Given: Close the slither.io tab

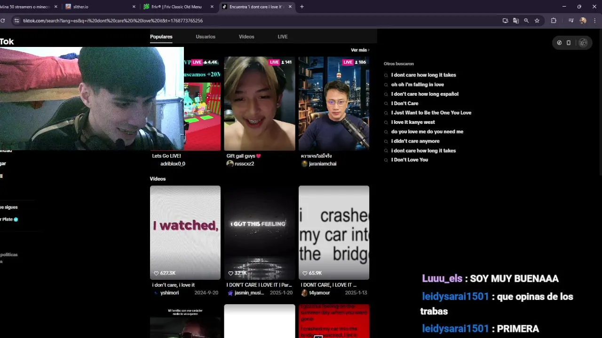Looking at the screenshot, I should pos(134,7).
